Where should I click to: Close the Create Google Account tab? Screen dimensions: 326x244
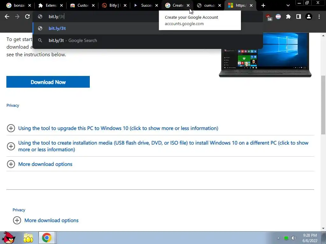(x=188, y=5)
